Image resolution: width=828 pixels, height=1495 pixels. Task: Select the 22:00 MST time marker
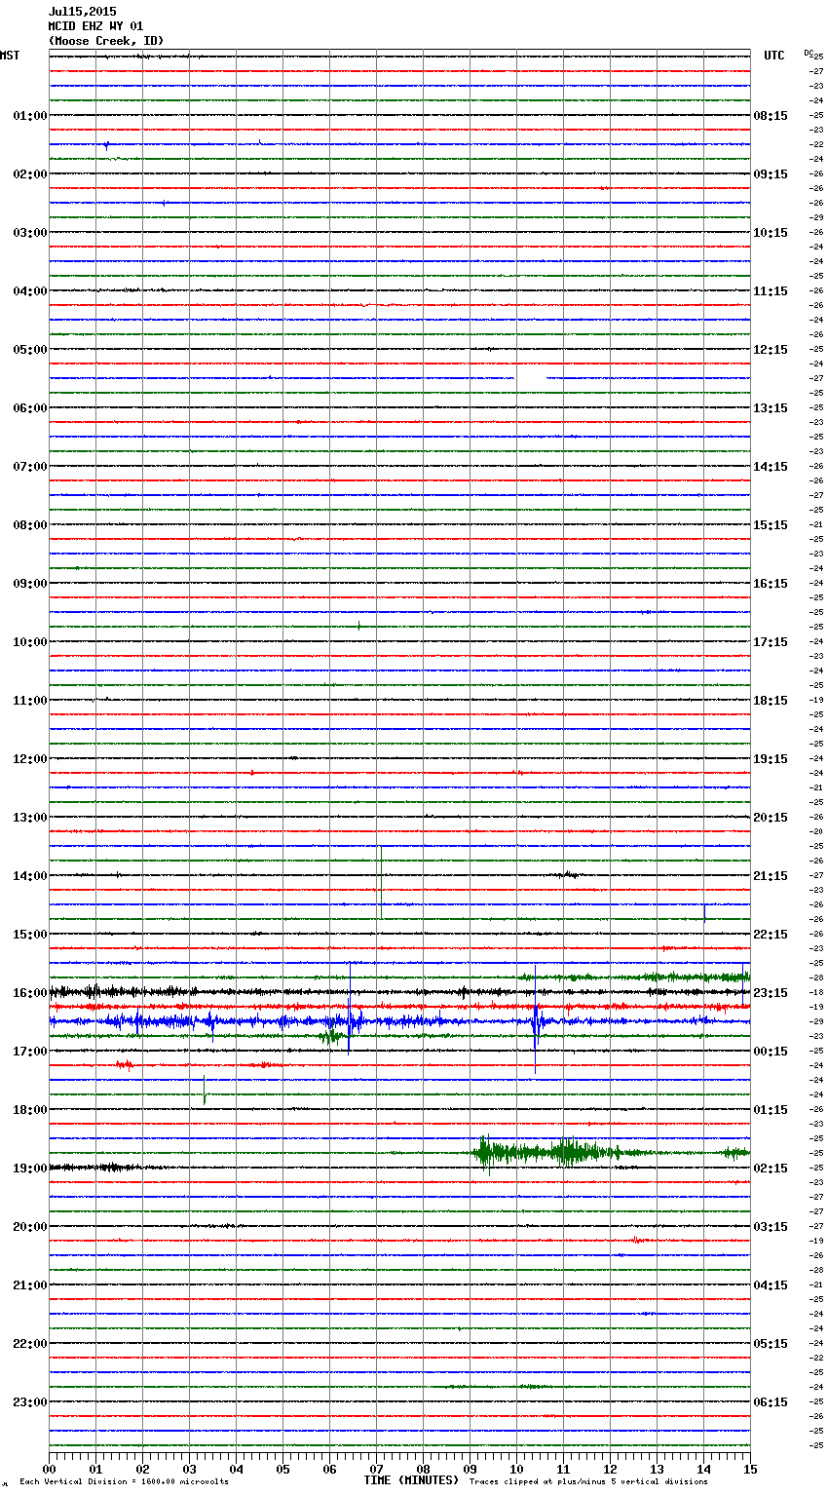point(29,1343)
